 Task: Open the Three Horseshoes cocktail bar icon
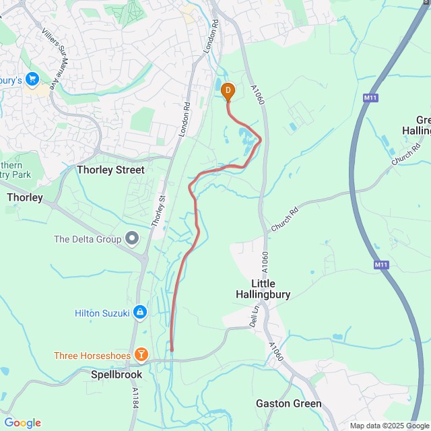[x=141, y=355]
